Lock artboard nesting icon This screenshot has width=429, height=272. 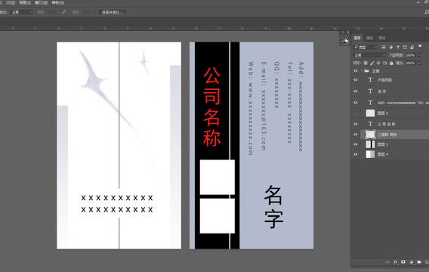pos(385,63)
